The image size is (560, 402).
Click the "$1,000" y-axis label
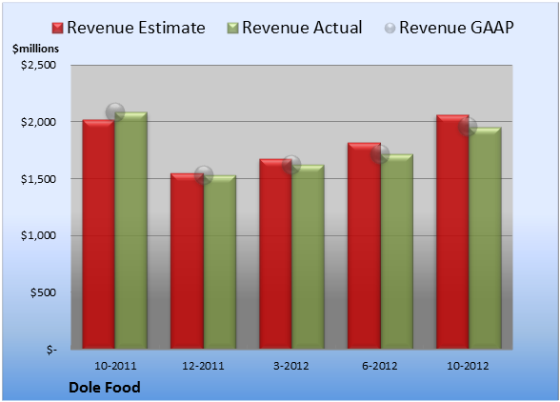tap(38, 235)
